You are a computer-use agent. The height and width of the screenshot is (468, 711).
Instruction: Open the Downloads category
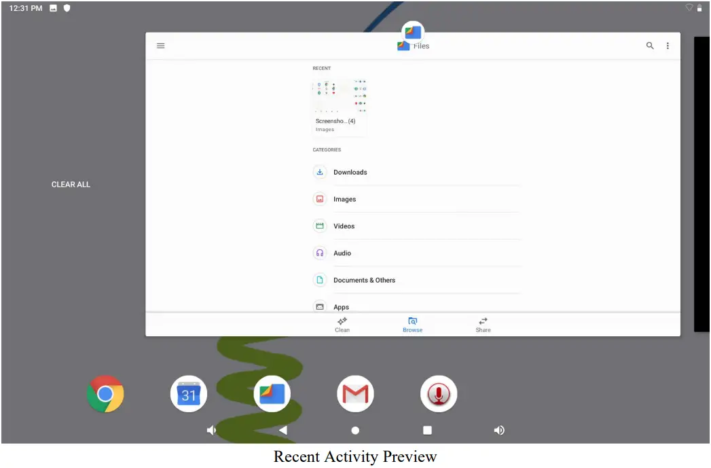[416, 172]
